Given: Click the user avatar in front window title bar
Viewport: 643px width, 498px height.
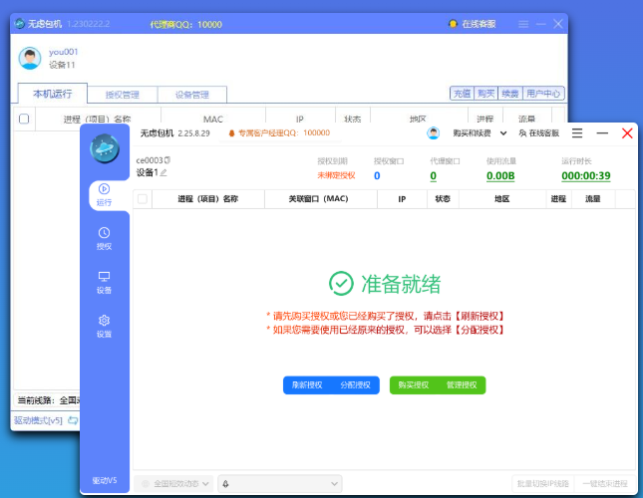Looking at the screenshot, I should point(433,133).
